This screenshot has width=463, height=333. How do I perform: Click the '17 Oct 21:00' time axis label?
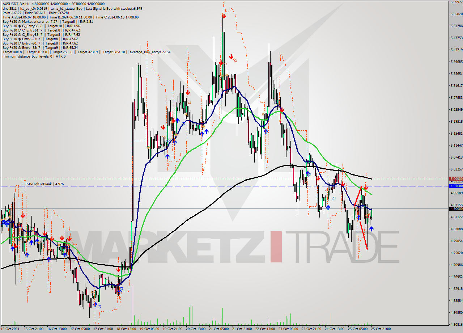[103, 329]
